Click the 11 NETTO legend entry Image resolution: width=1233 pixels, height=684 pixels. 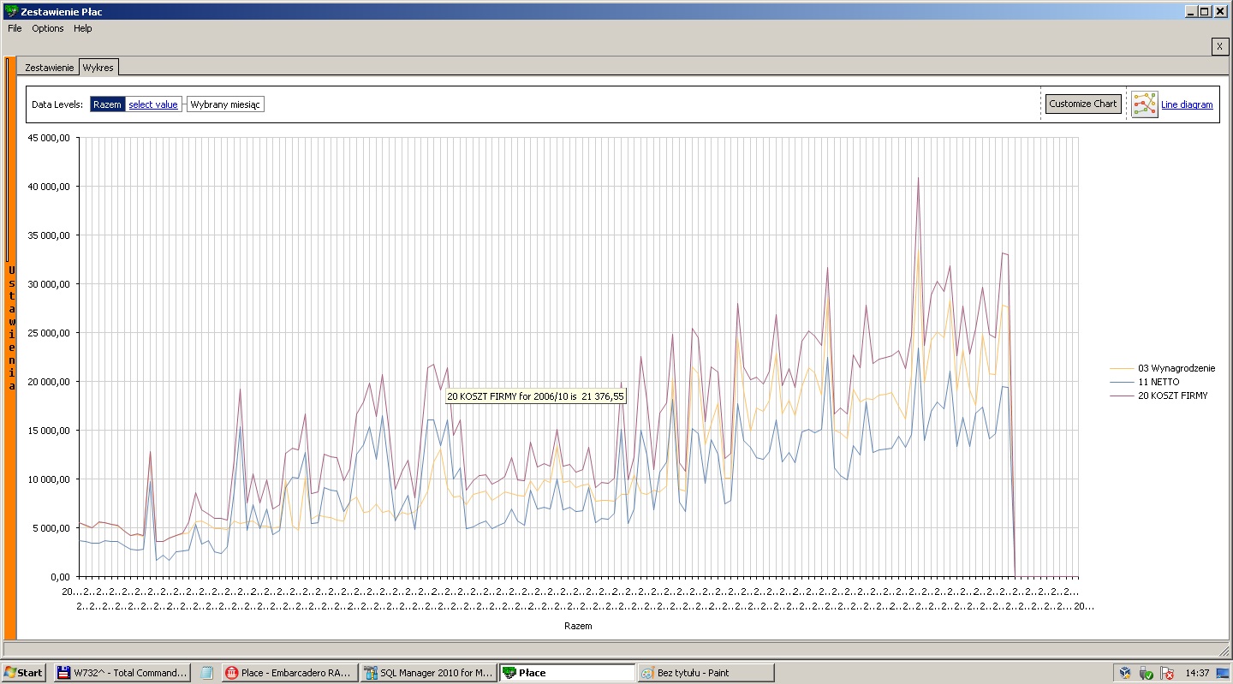[x=1159, y=382]
